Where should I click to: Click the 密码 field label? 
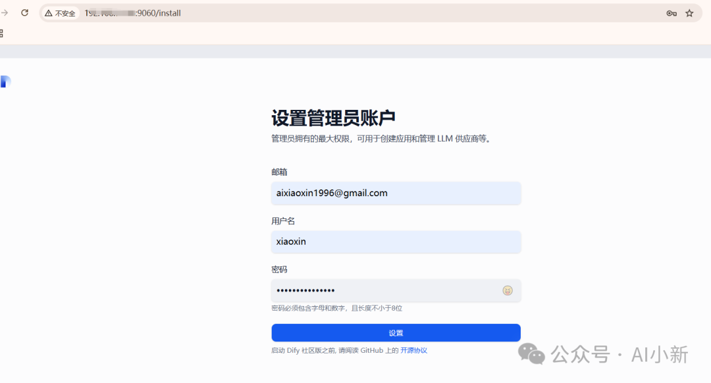pos(279,269)
